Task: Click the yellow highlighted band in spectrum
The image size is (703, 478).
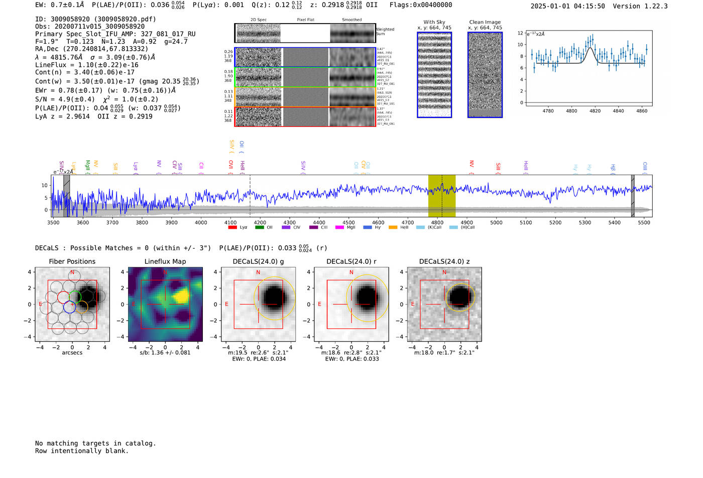Action: pos(442,196)
